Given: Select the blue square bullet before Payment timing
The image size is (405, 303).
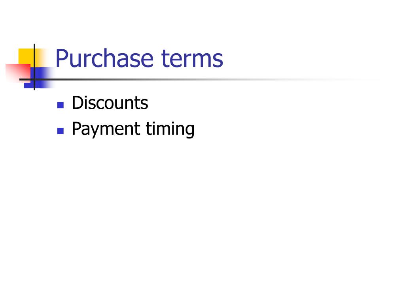Looking at the screenshot, I should coord(61,131).
